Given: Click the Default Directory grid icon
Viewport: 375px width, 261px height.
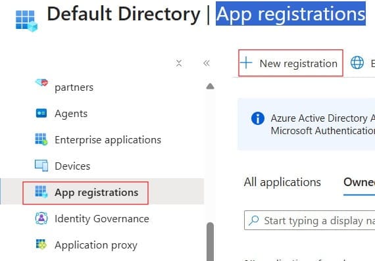Looking at the screenshot, I should click(26, 21).
